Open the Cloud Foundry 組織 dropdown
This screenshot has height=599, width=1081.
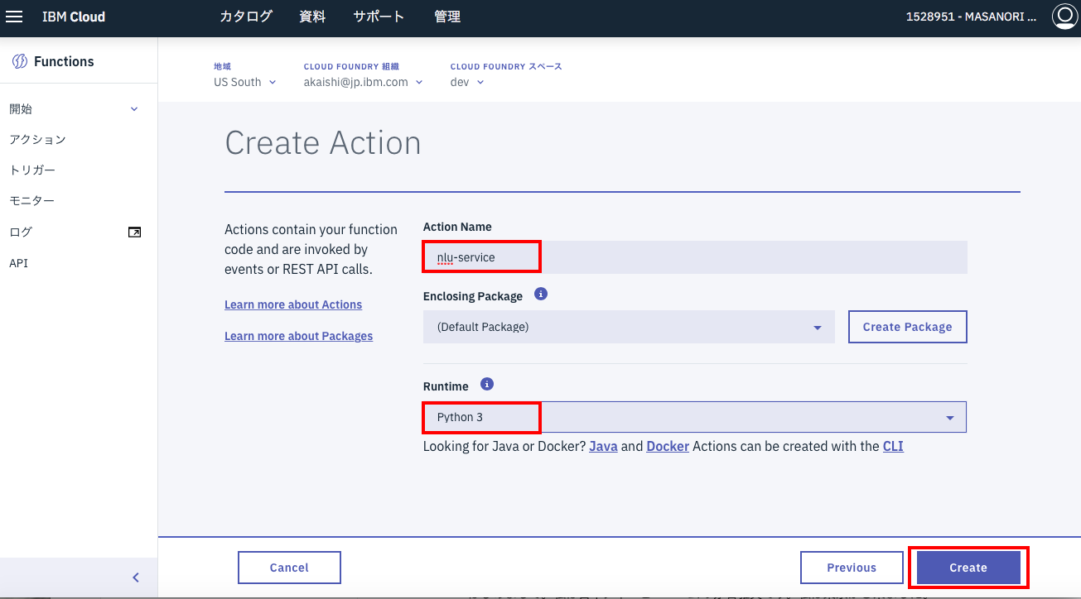pyautogui.click(x=364, y=82)
